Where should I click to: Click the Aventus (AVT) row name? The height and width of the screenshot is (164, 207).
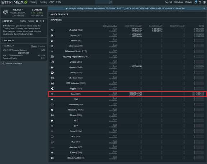(x=76, y=147)
